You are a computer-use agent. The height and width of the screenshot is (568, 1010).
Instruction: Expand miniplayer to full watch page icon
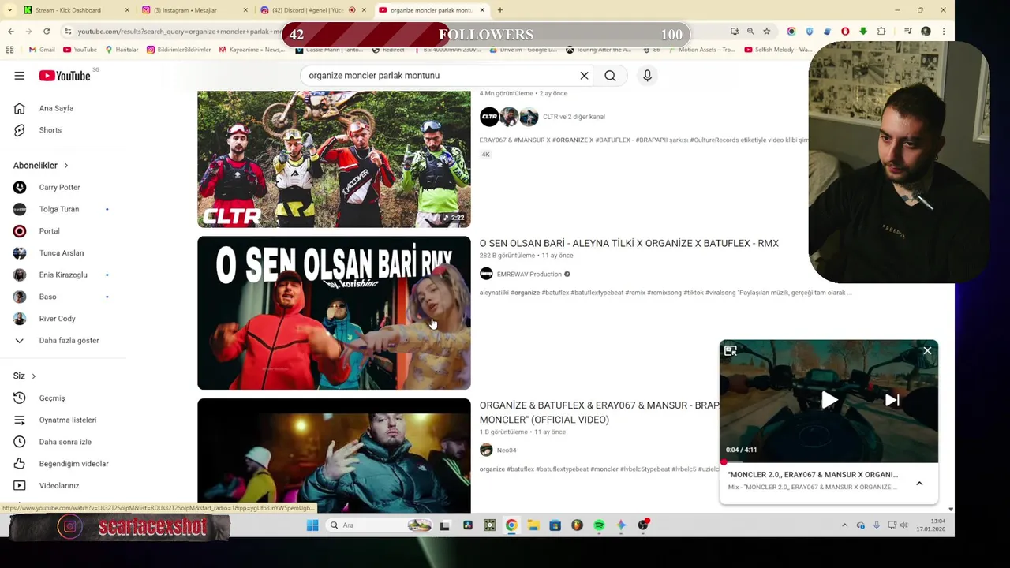pos(731,351)
